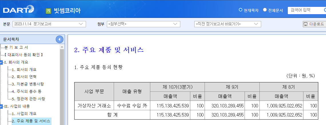Screen dimensions: 326x125
Task: Open the 직전 정기보고서 바로가기 dropdown
Action: (228, 24)
